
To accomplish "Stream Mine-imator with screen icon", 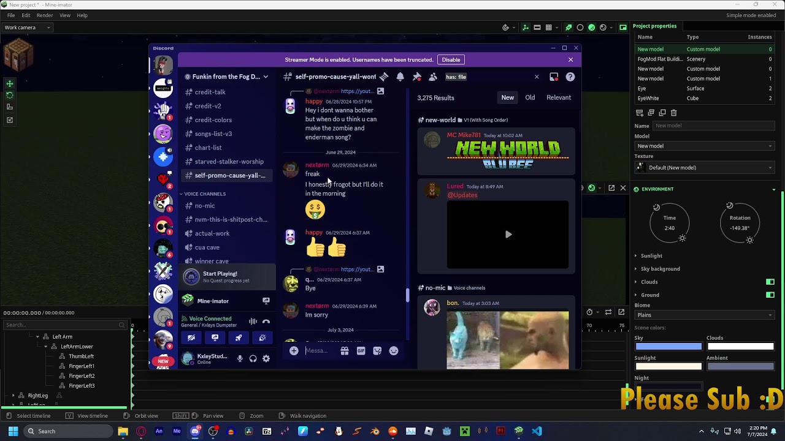I will 266,301.
